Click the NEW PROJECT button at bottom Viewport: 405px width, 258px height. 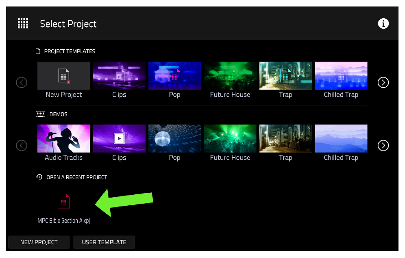pos(39,242)
